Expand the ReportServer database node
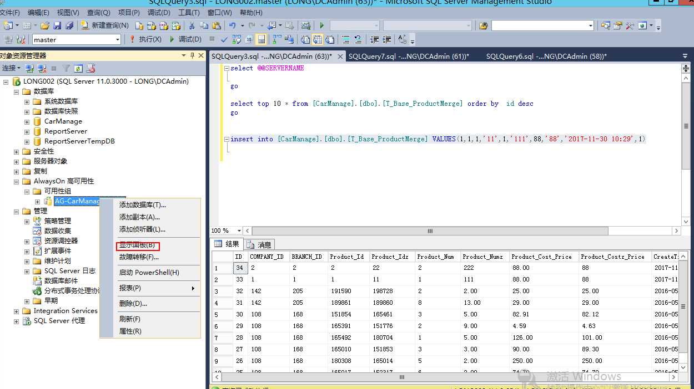The height and width of the screenshot is (389, 694). coord(27,131)
